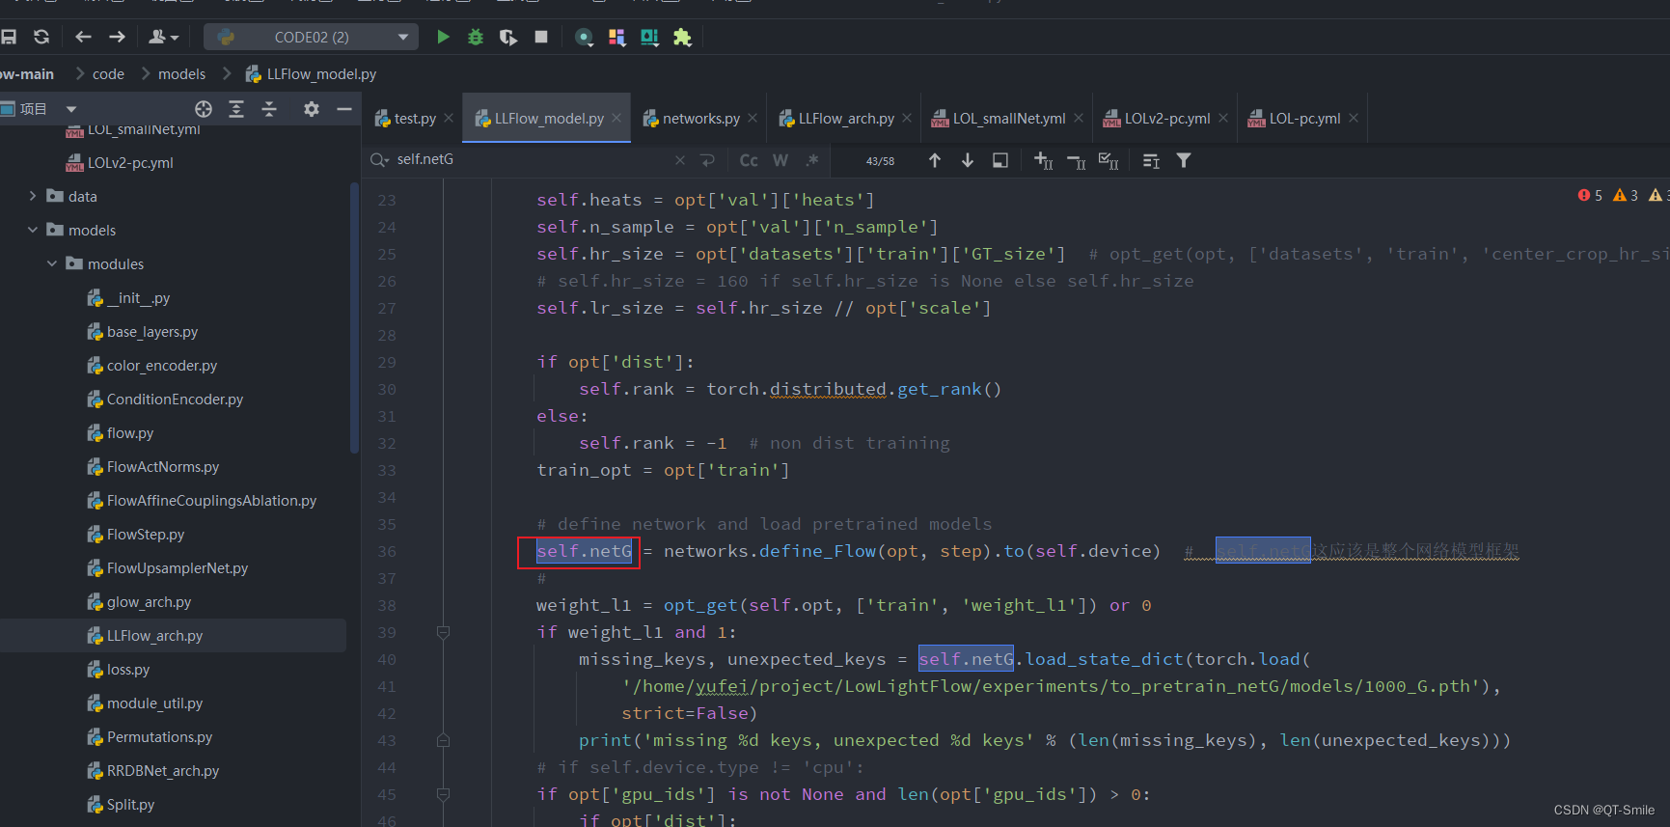Click the colorful blocks toolbar icon
The width and height of the screenshot is (1670, 827).
(x=617, y=37)
